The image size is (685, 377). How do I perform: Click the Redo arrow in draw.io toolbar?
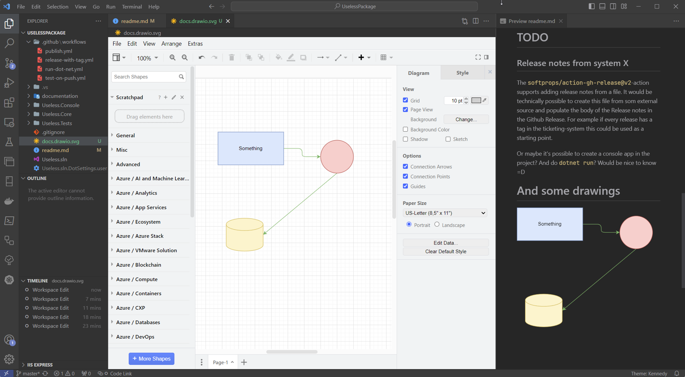pos(214,58)
